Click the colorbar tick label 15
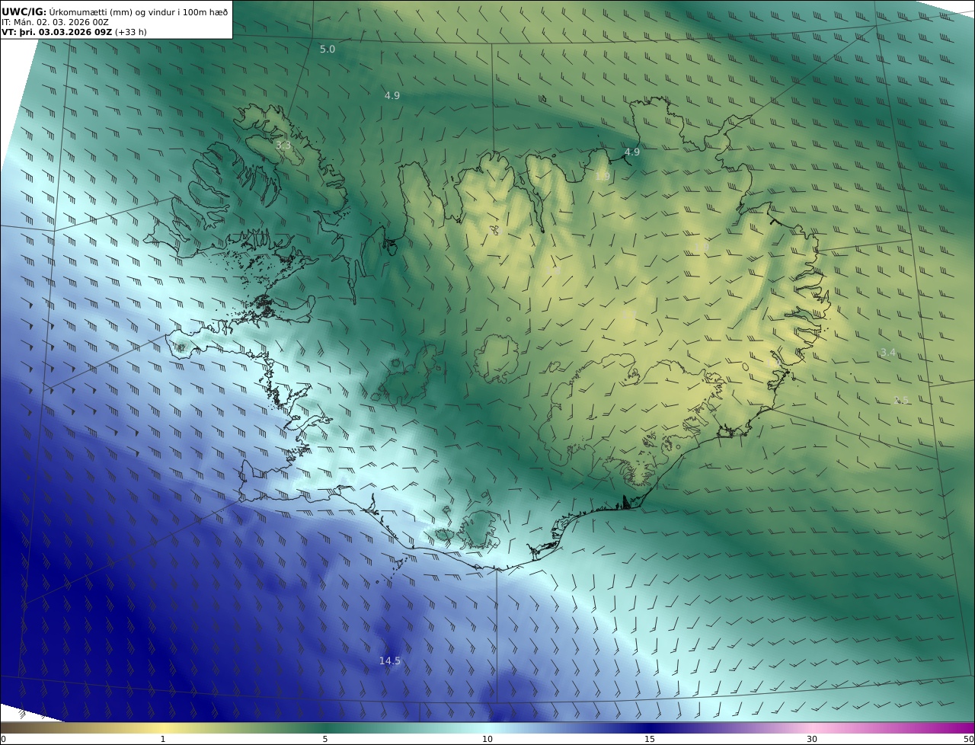 pyautogui.click(x=650, y=739)
